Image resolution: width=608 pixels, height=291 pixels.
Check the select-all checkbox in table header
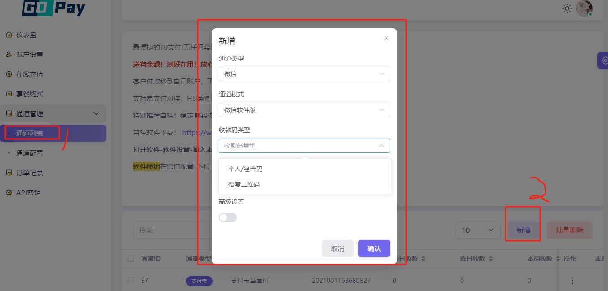click(131, 259)
